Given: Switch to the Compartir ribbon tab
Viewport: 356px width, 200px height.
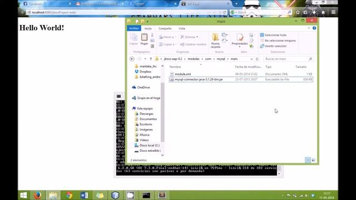Looking at the screenshot, I should [165, 28].
